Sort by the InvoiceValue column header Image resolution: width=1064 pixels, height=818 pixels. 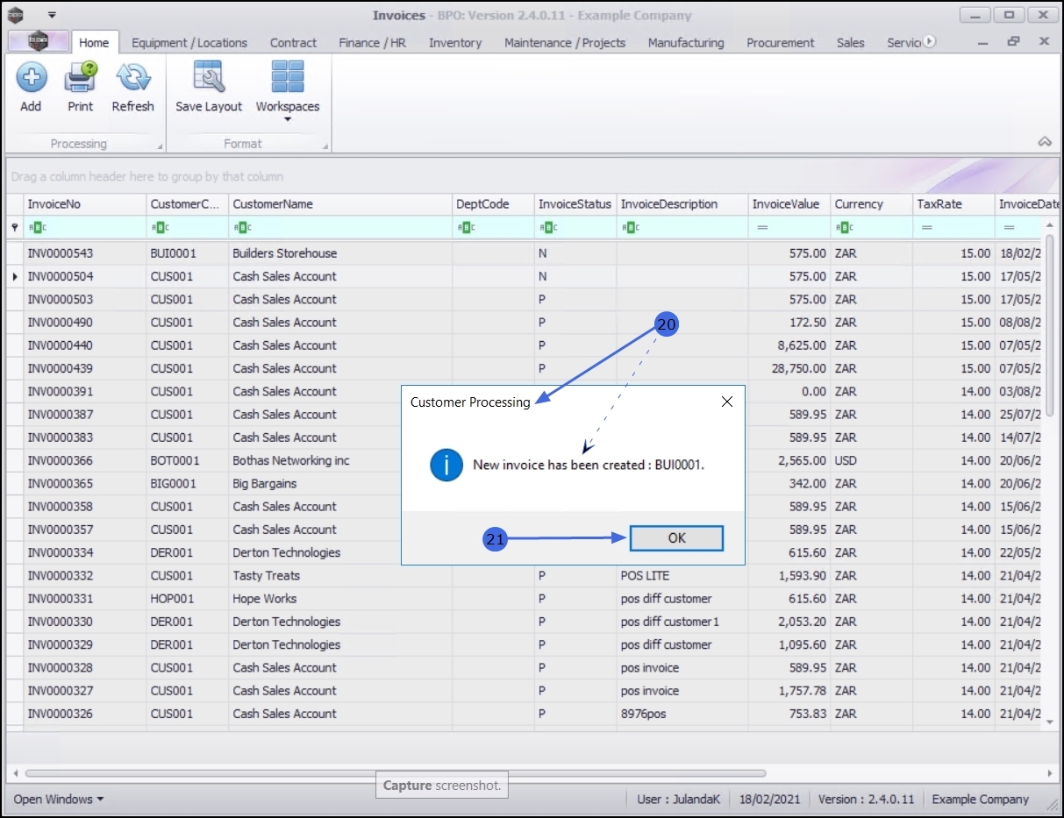pos(786,204)
